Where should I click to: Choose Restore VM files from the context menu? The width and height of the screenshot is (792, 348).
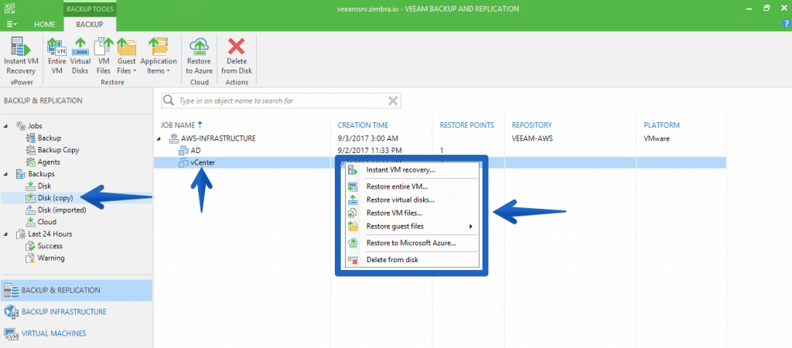(411, 213)
